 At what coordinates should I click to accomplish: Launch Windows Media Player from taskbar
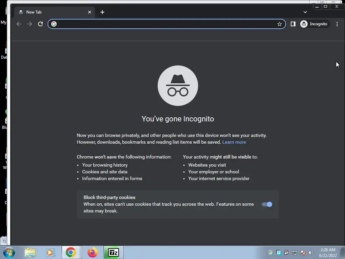click(x=50, y=252)
